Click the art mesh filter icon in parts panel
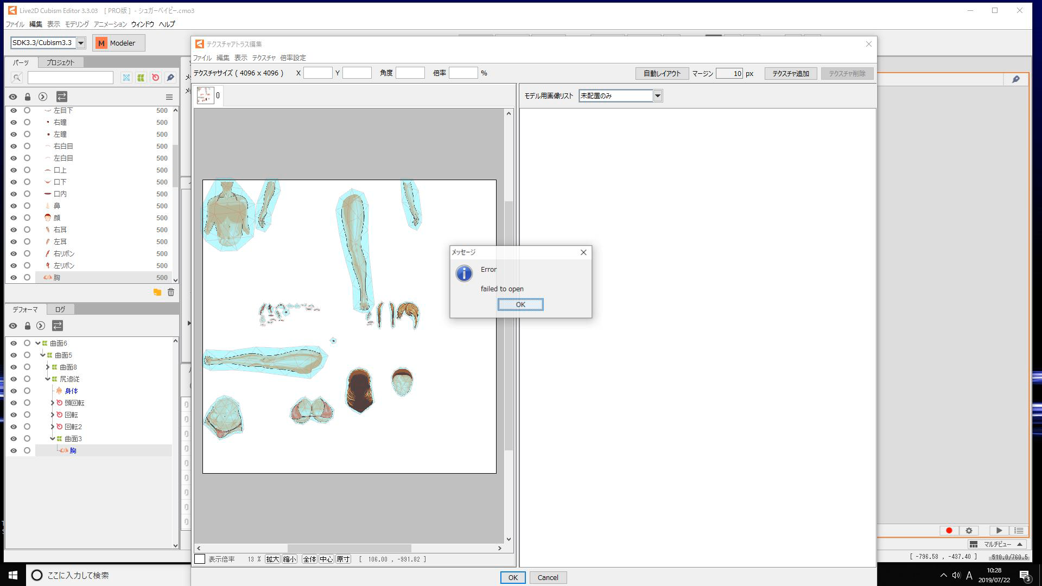Screen dimensions: 1042x586 (x=126, y=78)
